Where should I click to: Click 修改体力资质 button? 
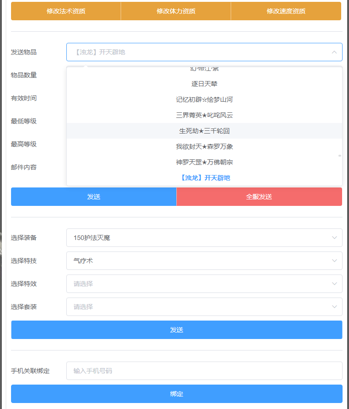(176, 11)
